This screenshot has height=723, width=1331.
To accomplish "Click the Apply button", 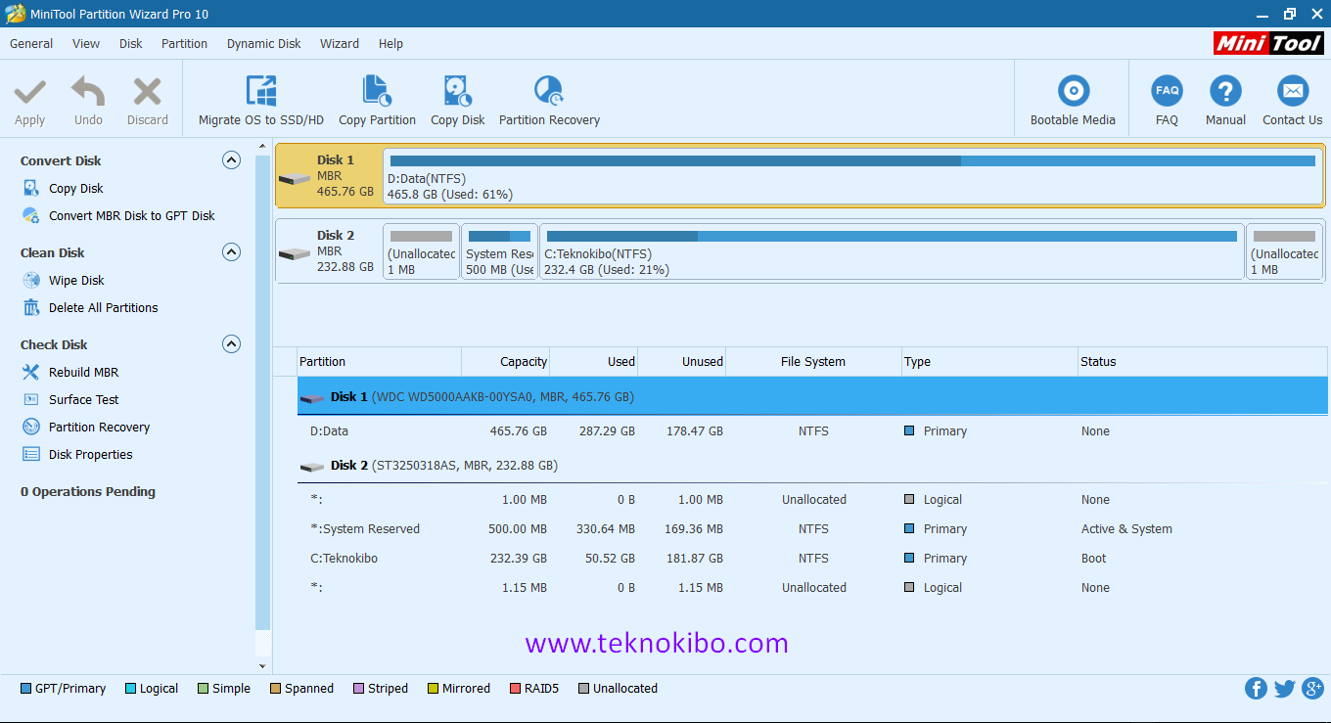I will coord(29,98).
